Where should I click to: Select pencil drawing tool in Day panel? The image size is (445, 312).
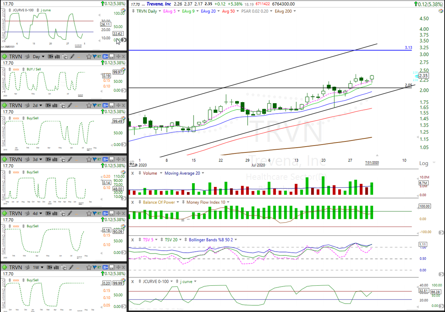point(72,57)
